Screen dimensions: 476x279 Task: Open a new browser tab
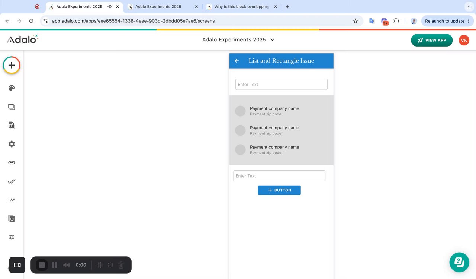(287, 7)
